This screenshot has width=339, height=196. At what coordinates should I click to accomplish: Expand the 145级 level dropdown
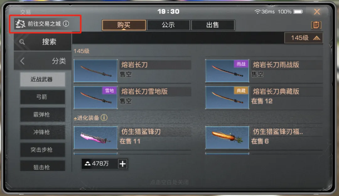pyautogui.click(x=304, y=38)
